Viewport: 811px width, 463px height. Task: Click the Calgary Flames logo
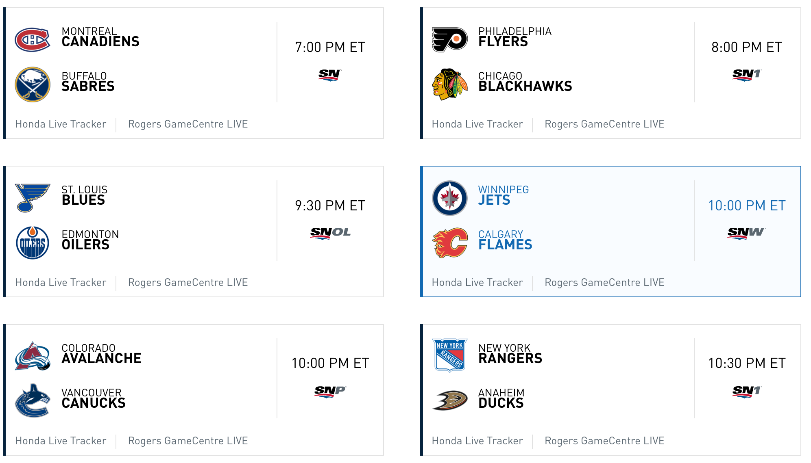coord(449,243)
